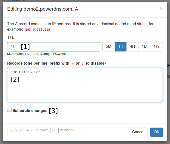Choose the 4H TTL preset
The width and height of the screenshot is (170, 144).
[x=132, y=47]
